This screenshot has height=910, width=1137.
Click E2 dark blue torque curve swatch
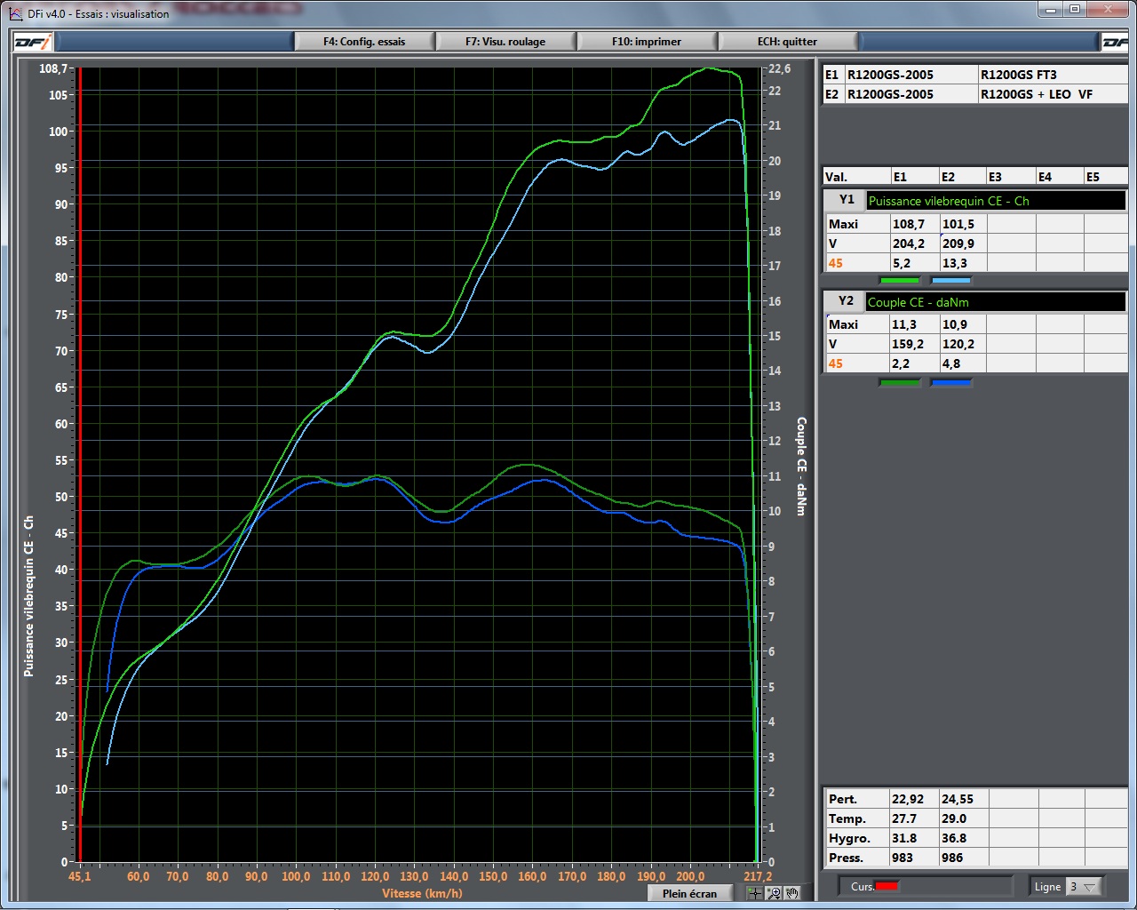click(x=950, y=382)
